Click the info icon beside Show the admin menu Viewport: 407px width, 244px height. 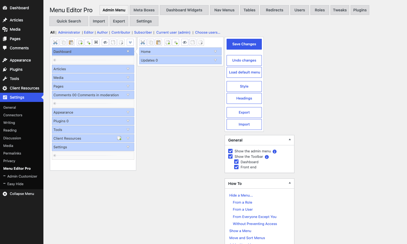pos(275,152)
